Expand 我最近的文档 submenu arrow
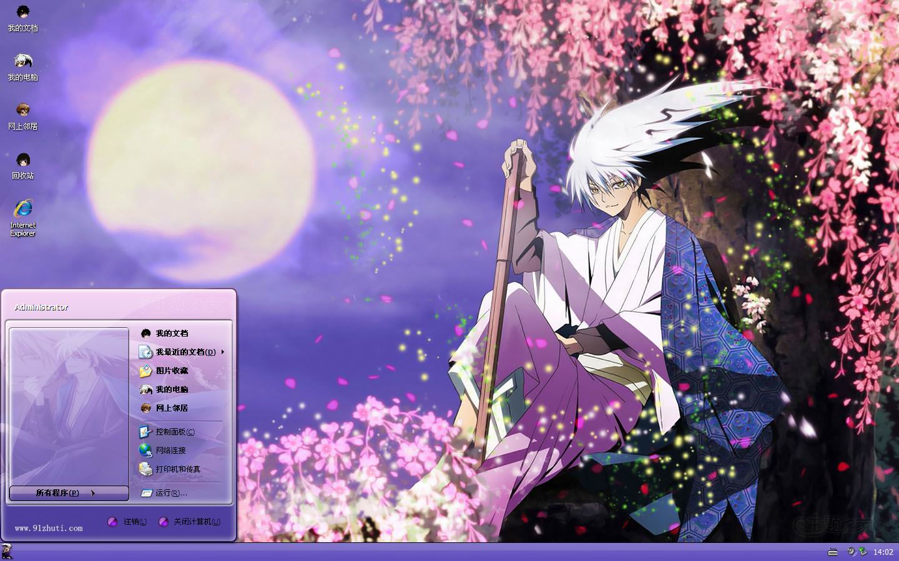This screenshot has width=899, height=561. pyautogui.click(x=222, y=352)
